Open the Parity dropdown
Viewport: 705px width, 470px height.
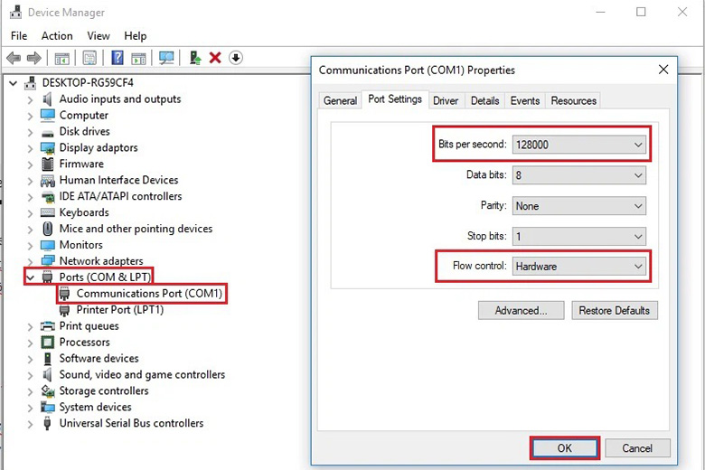coord(579,206)
